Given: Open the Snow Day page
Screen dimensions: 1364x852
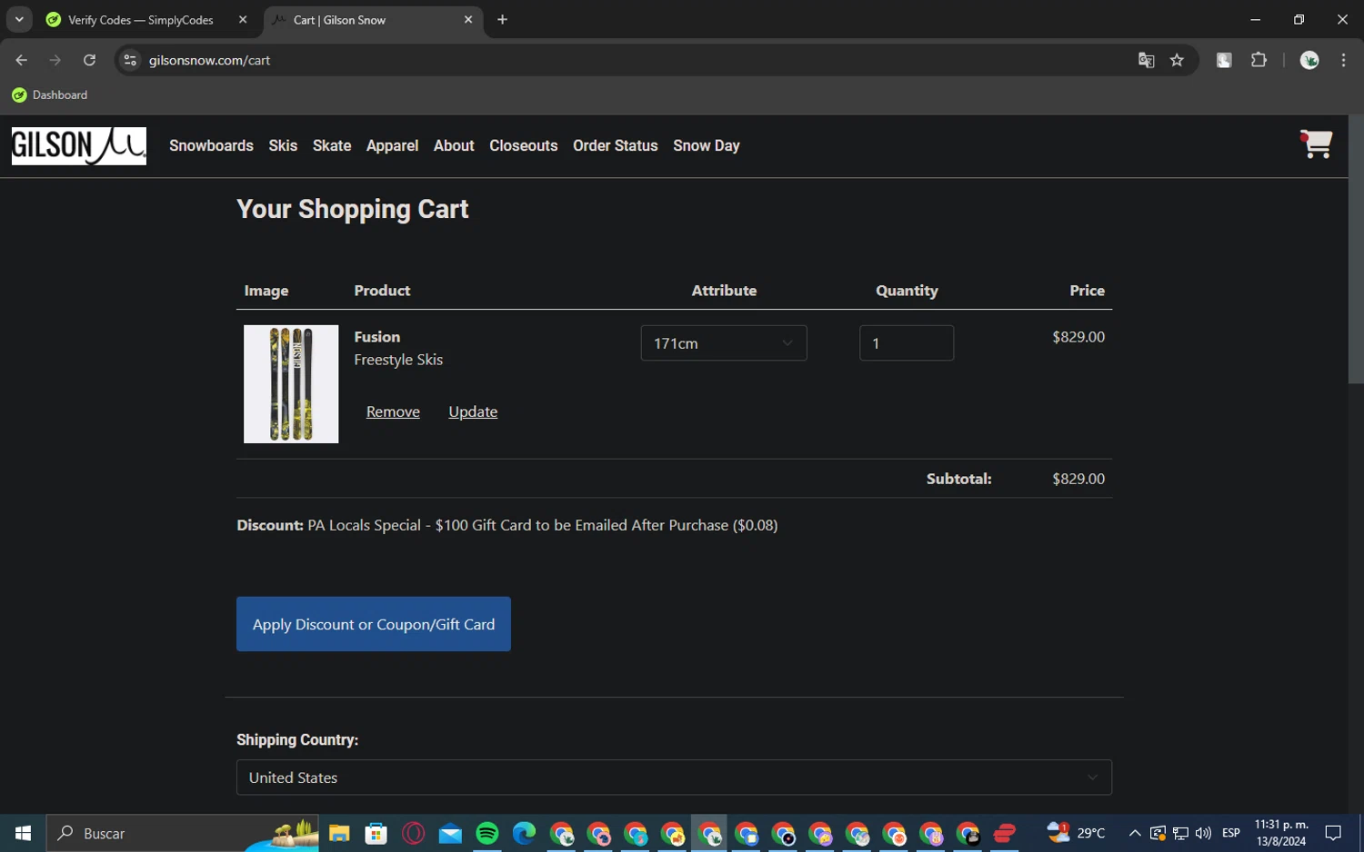Looking at the screenshot, I should click(707, 145).
